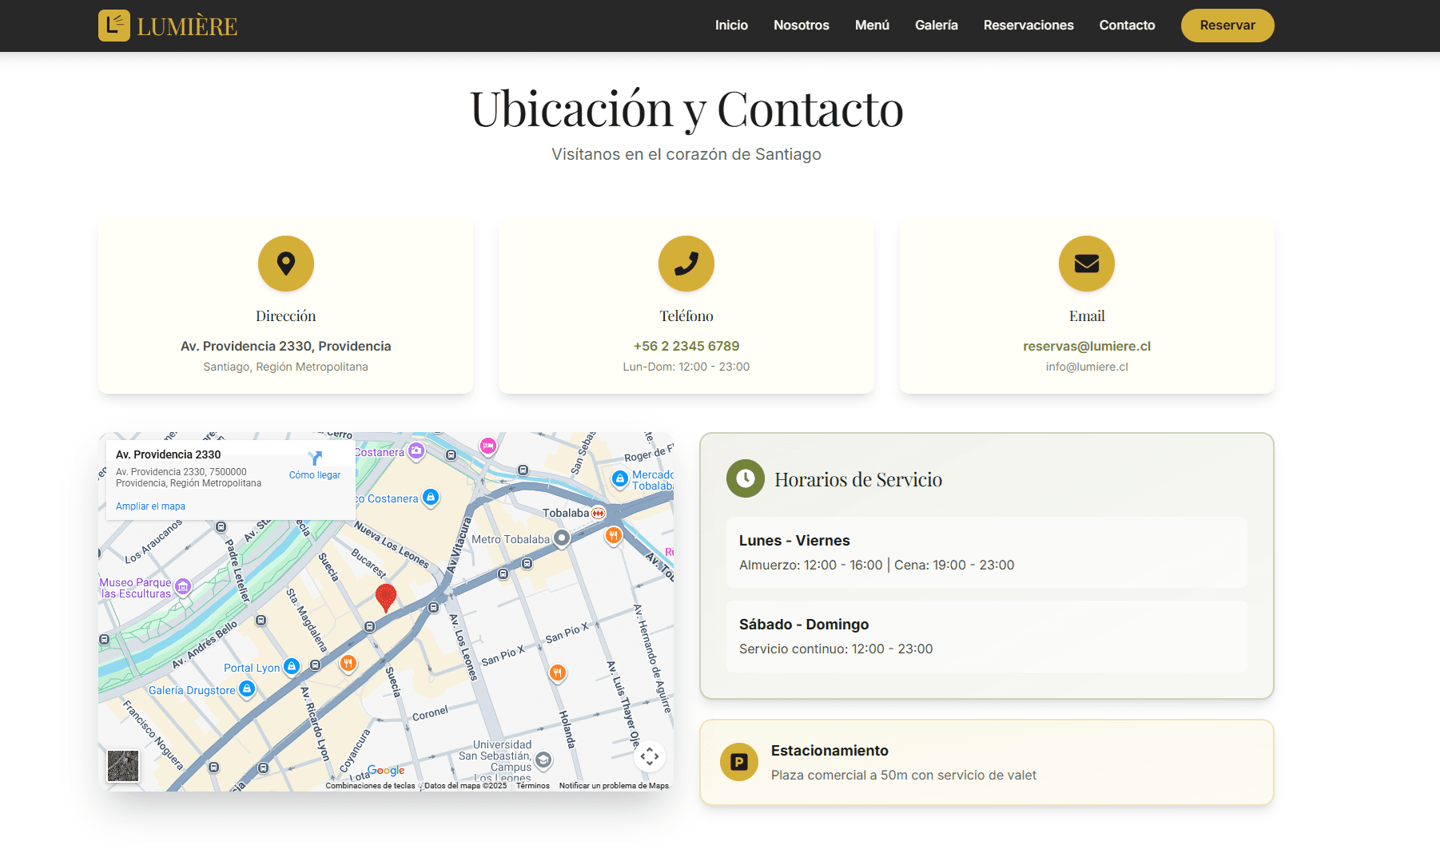Click the Mercado Tobalaba shopping icon
This screenshot has height=861, width=1440.
[x=620, y=478]
